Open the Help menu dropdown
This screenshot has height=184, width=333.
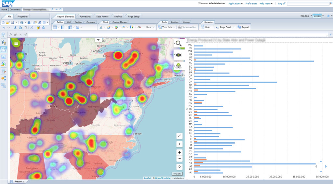(266, 3)
